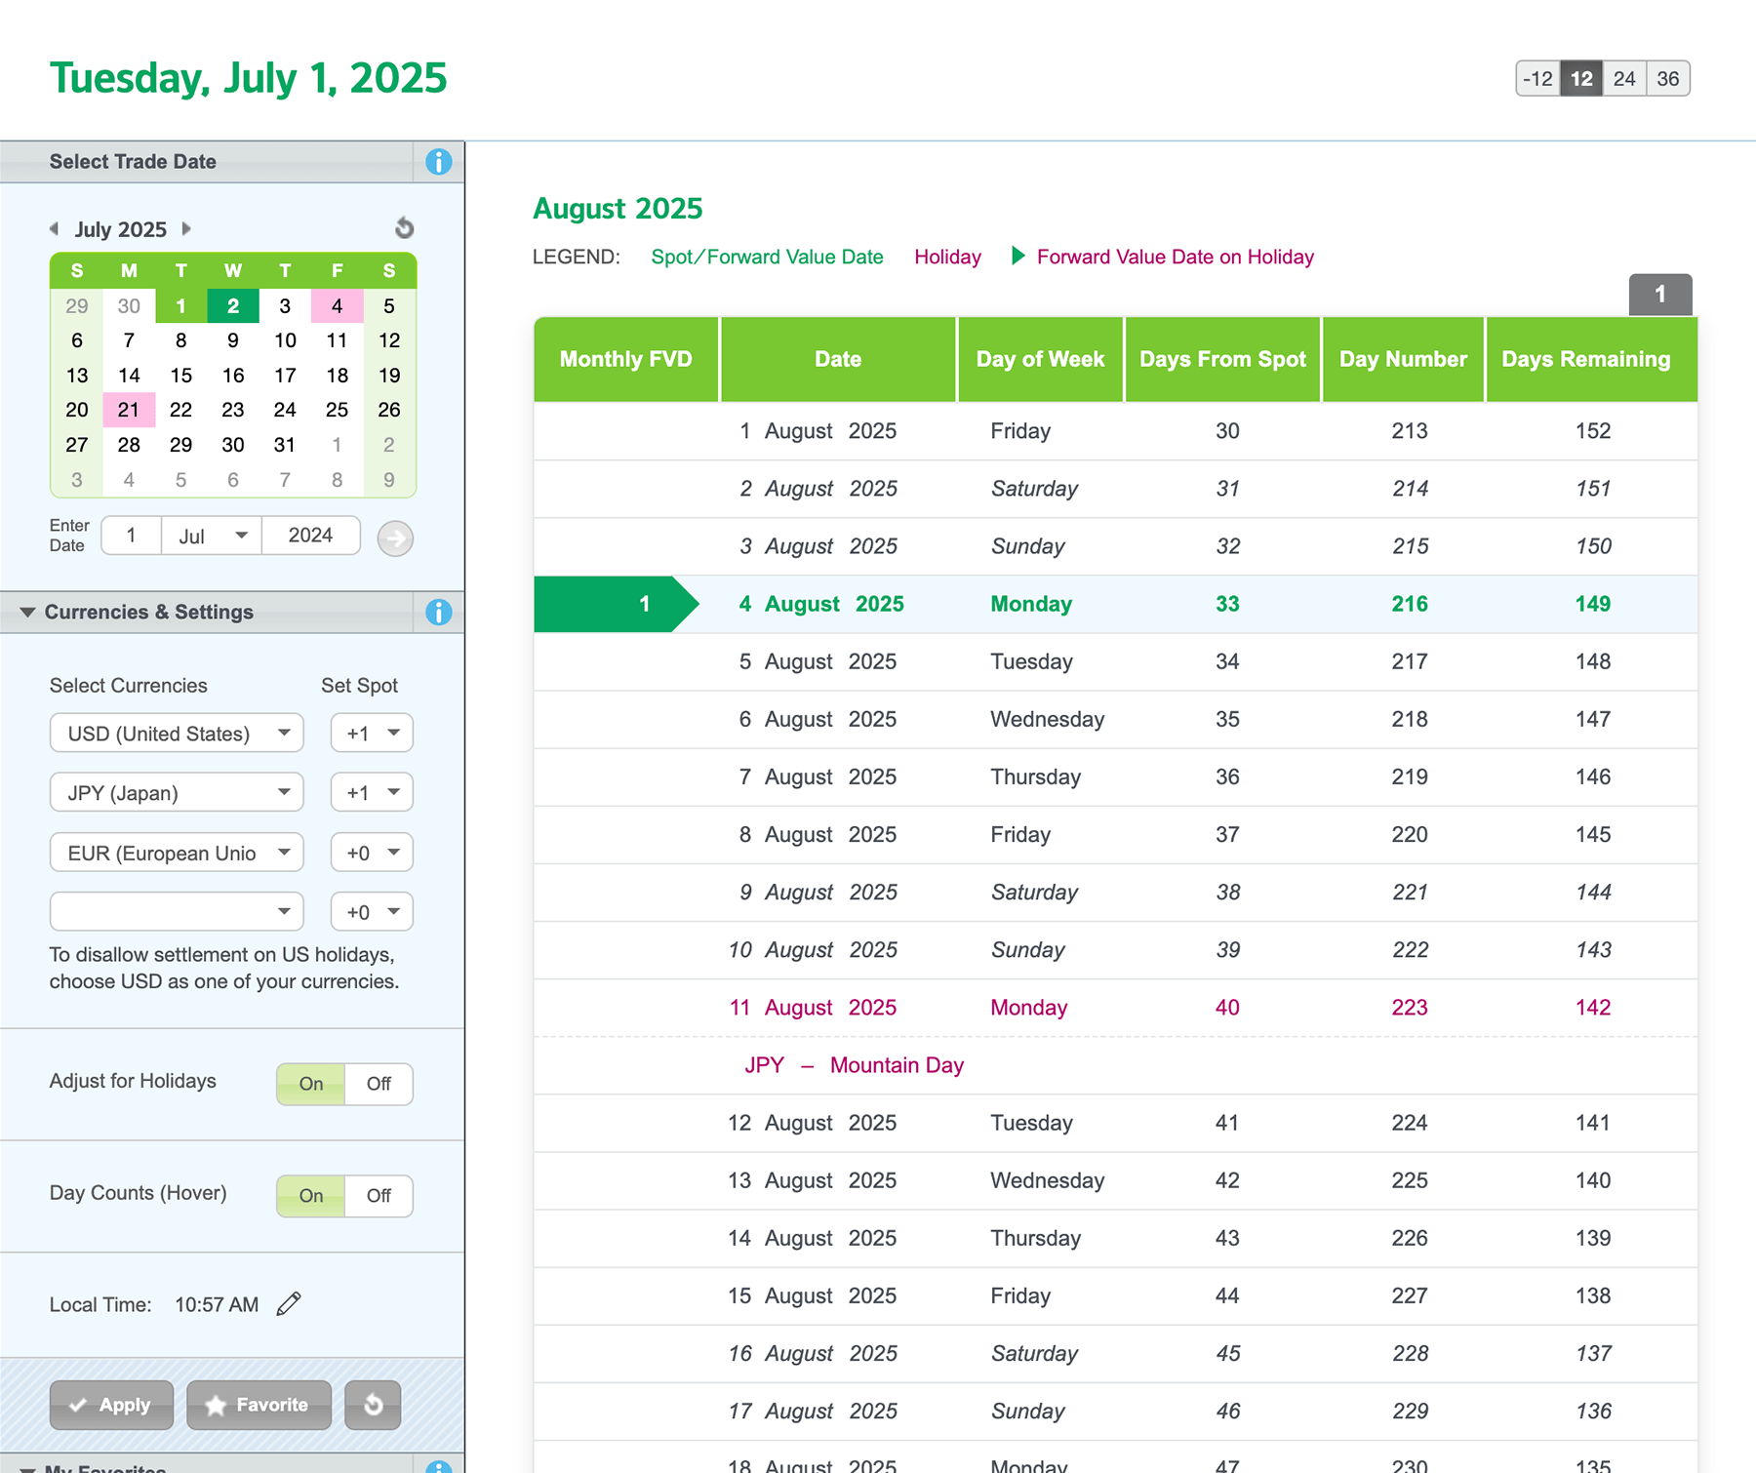Turn off Day Counts (Hover)

[x=379, y=1196]
